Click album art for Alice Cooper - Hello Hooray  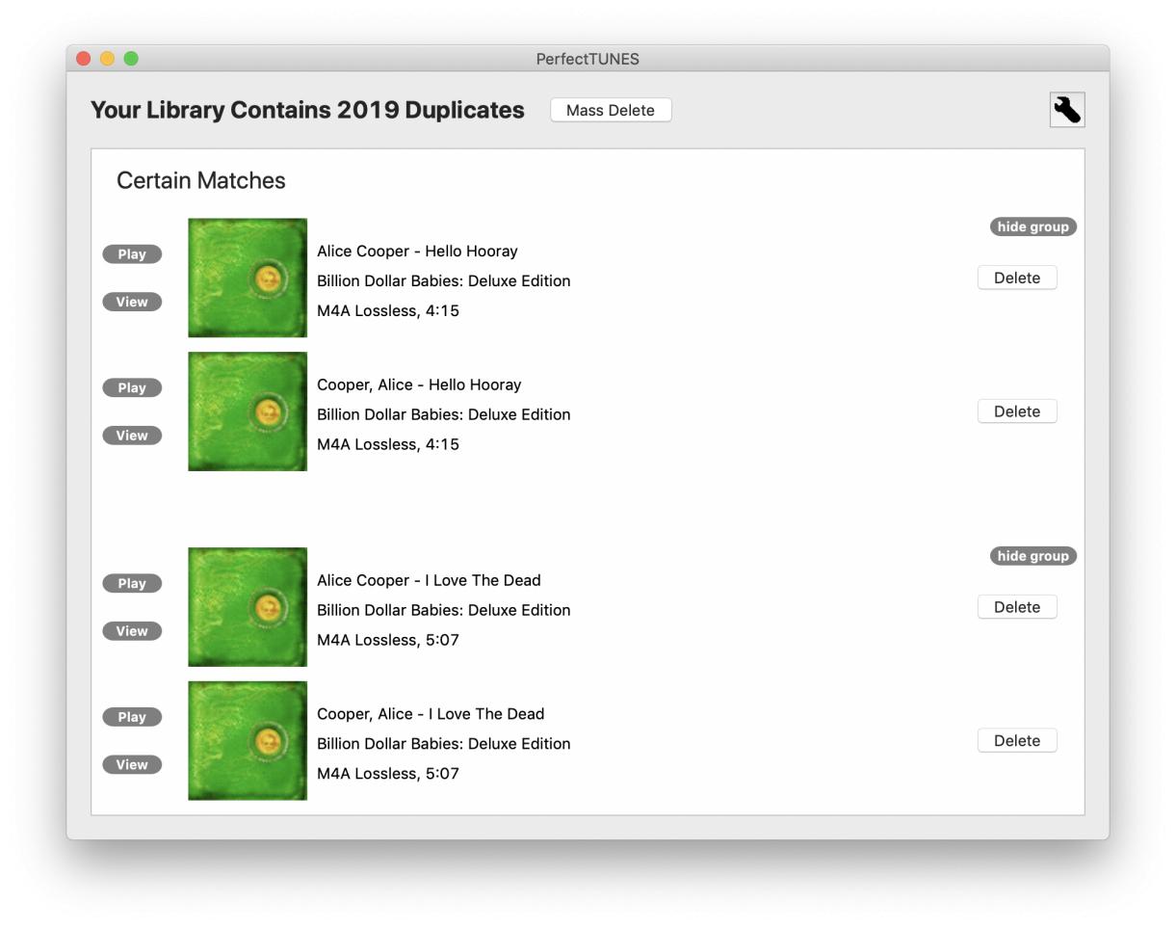pos(248,278)
